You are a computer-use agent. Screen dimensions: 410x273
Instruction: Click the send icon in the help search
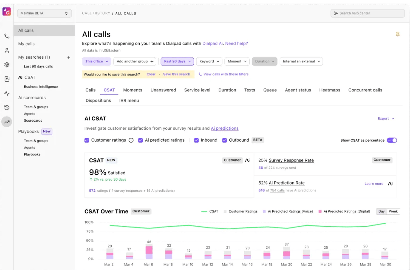(336, 13)
